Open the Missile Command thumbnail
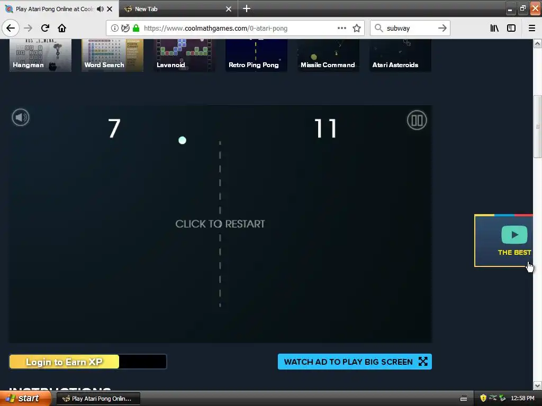The image size is (542, 406). tap(328, 55)
